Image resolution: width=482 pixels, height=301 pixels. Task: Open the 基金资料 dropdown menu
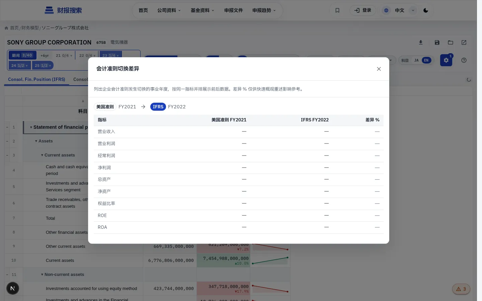(x=203, y=10)
